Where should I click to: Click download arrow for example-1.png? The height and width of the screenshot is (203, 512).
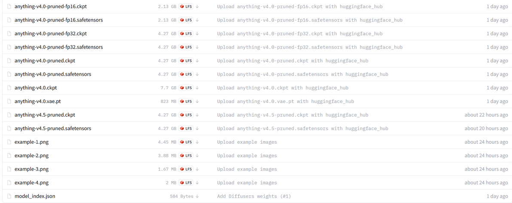point(197,142)
